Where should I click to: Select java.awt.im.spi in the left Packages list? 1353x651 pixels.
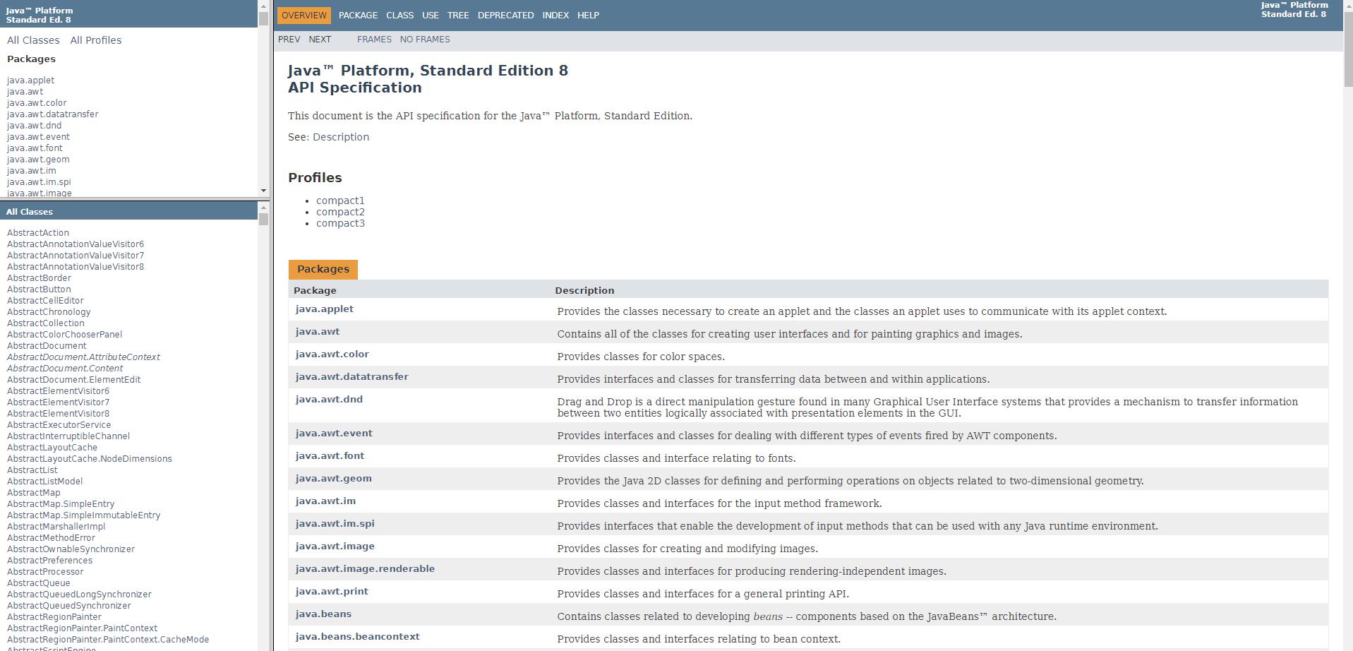(x=39, y=182)
